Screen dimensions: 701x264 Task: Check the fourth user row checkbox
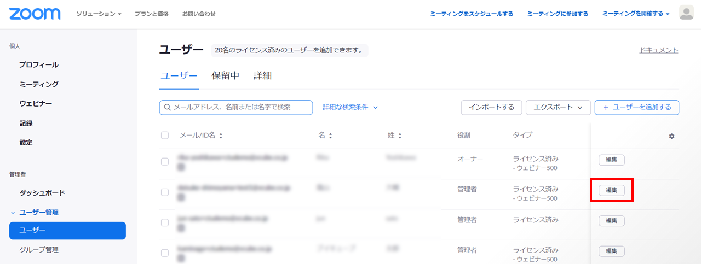[x=165, y=253]
